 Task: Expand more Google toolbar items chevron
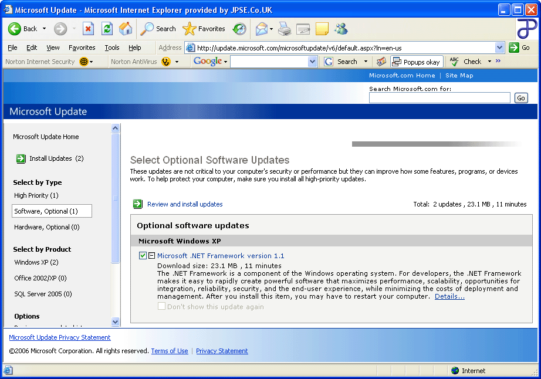coord(498,61)
